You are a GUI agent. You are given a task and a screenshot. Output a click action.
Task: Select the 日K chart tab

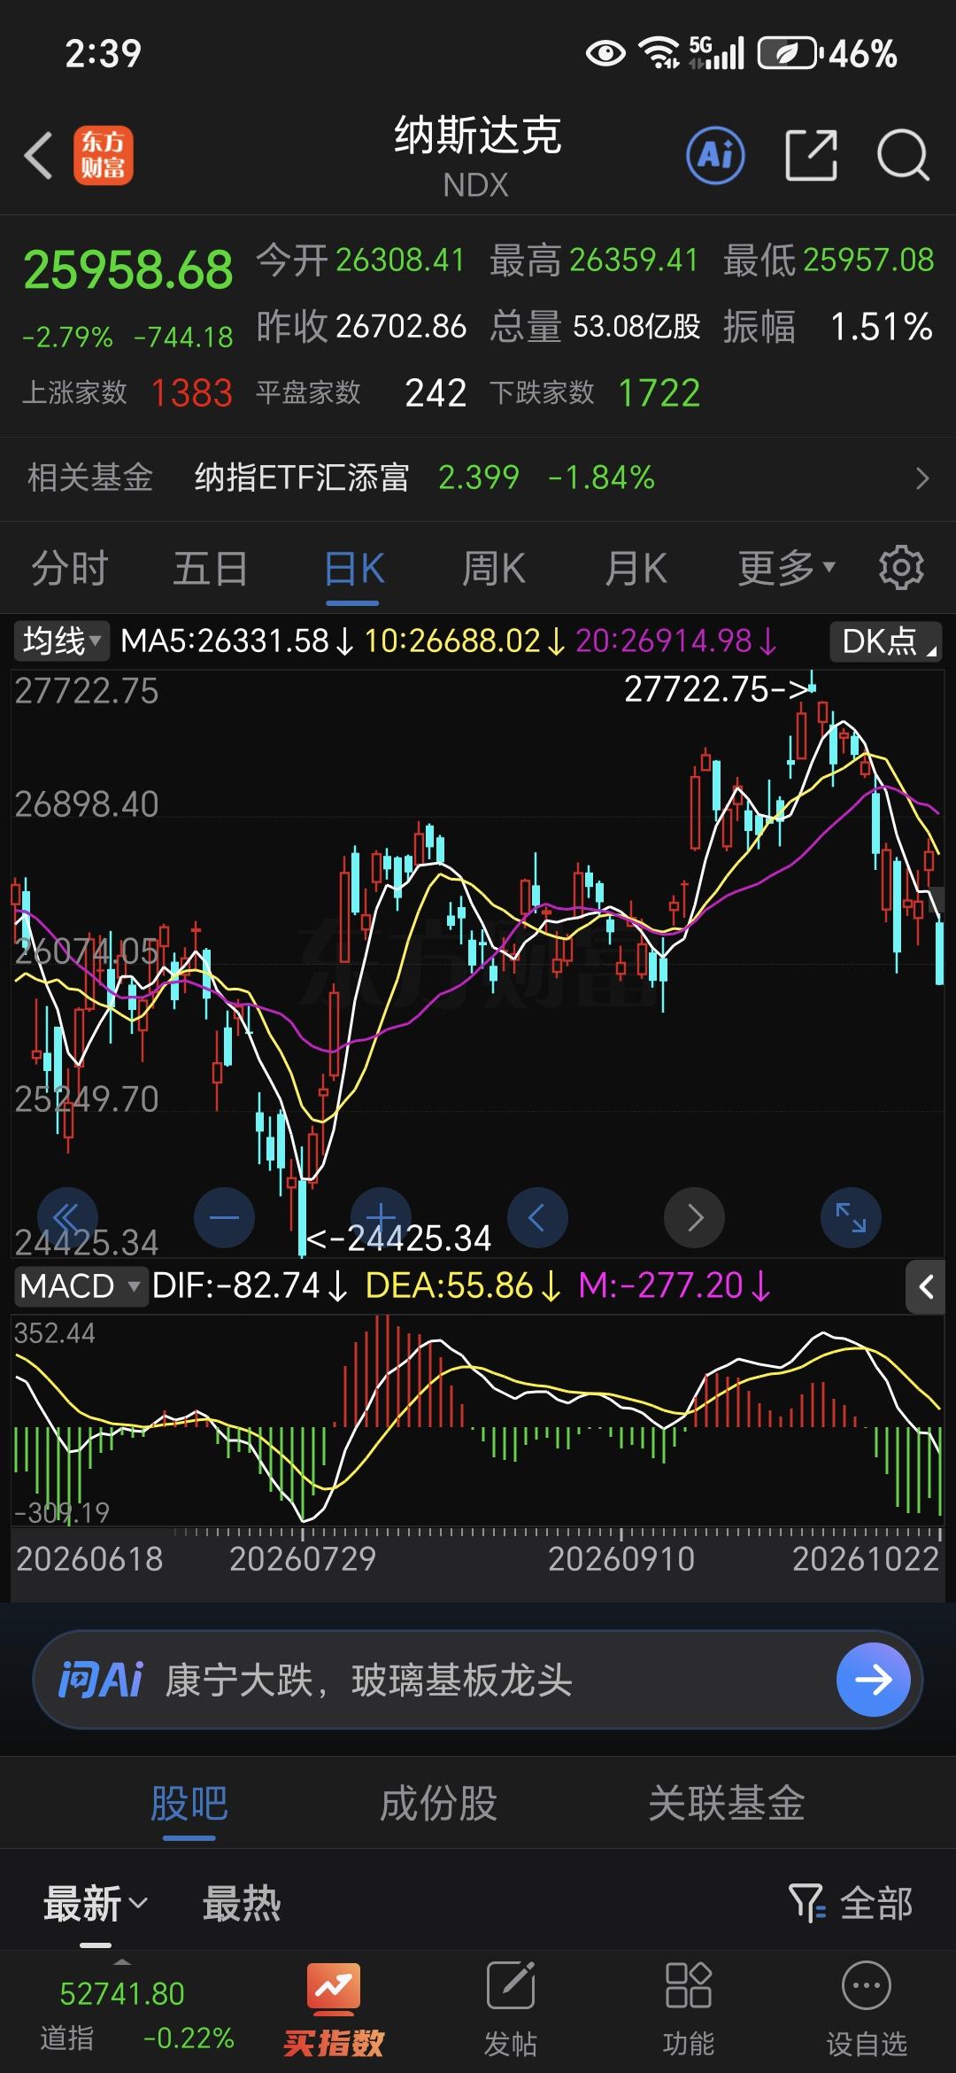click(x=353, y=568)
